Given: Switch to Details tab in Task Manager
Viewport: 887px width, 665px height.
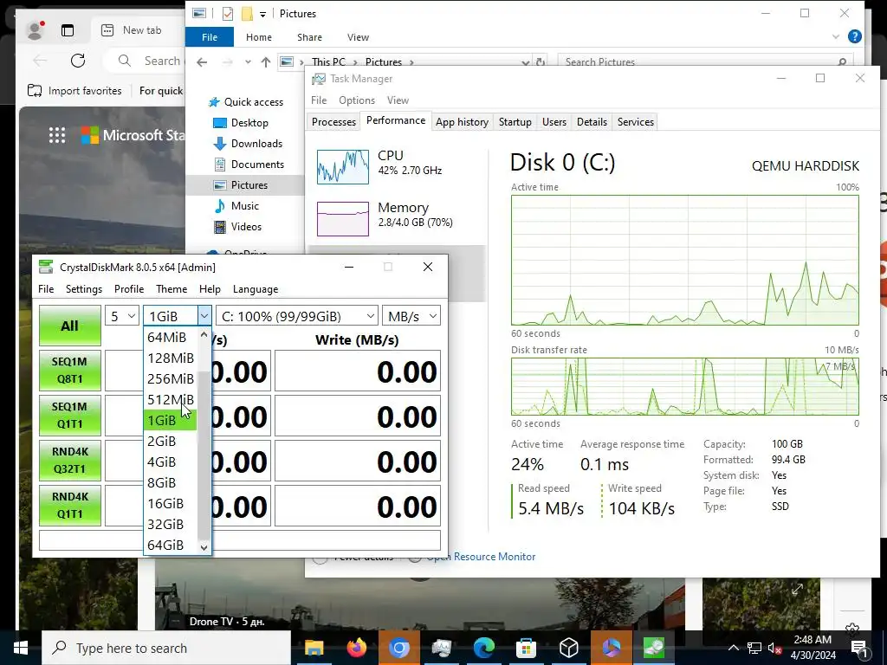Looking at the screenshot, I should [592, 121].
